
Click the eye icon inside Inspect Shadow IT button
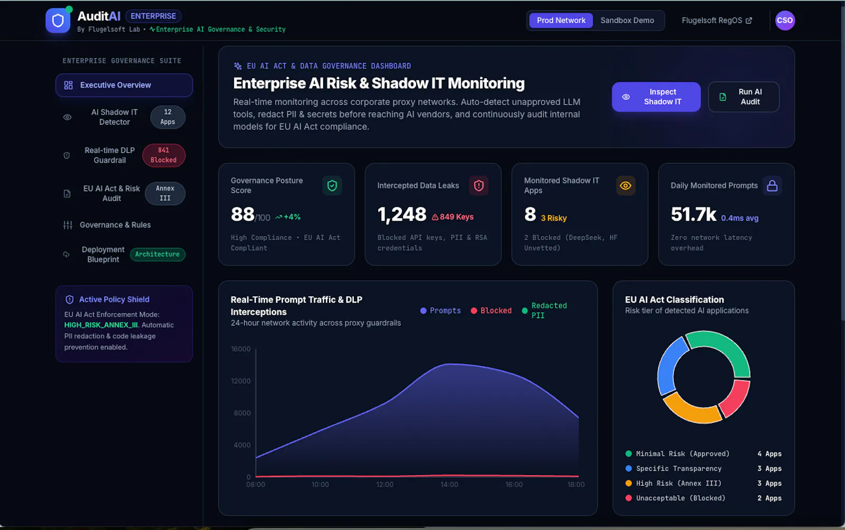(626, 97)
